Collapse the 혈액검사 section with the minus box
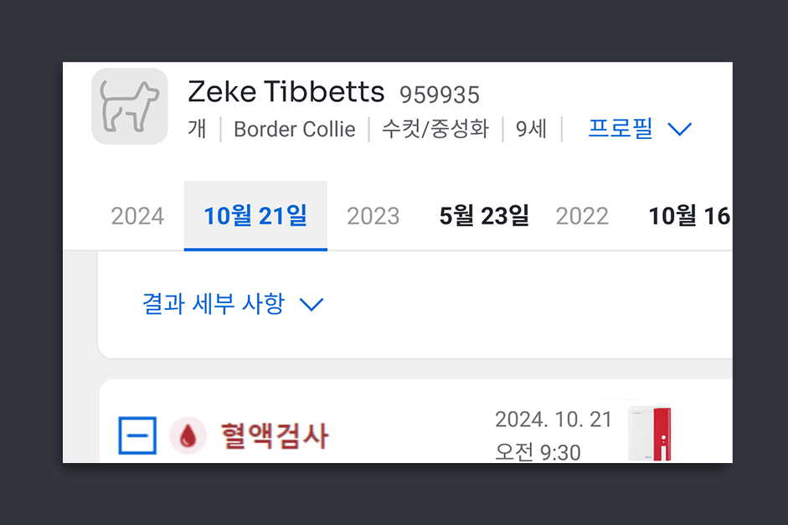 137,435
